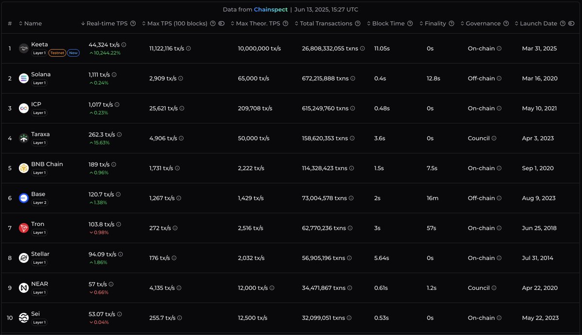582x335 pixels.
Task: Click info icon next to Stellar's 94.09 tx/s
Action: (x=121, y=254)
